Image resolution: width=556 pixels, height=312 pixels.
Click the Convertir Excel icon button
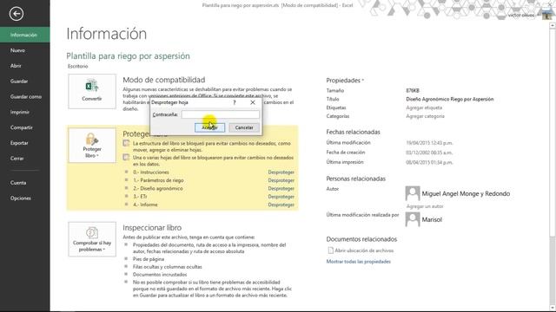click(92, 91)
